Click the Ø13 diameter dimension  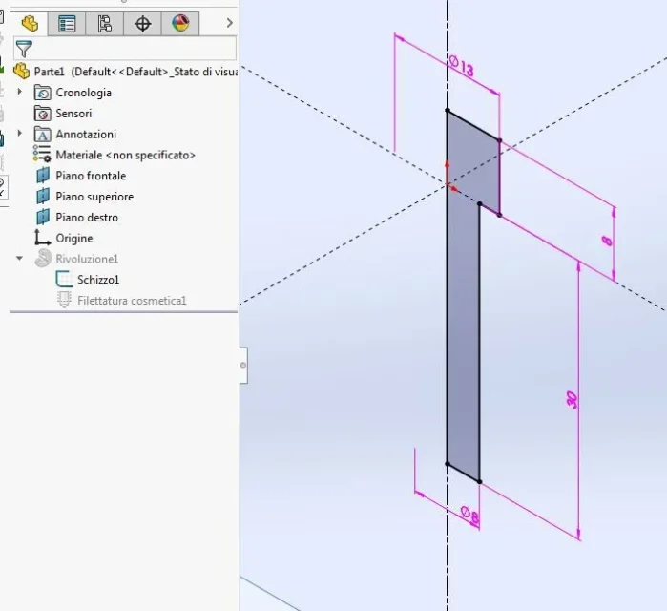click(x=461, y=66)
